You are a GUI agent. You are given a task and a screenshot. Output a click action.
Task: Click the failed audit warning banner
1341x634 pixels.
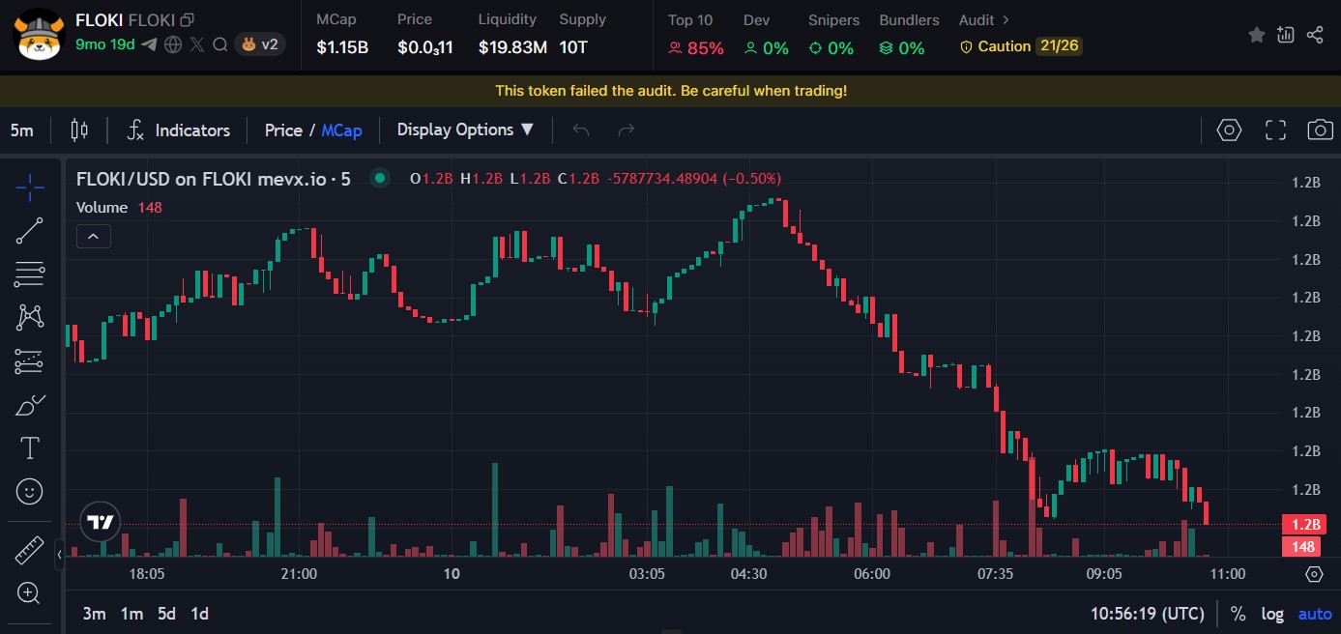pyautogui.click(x=671, y=91)
